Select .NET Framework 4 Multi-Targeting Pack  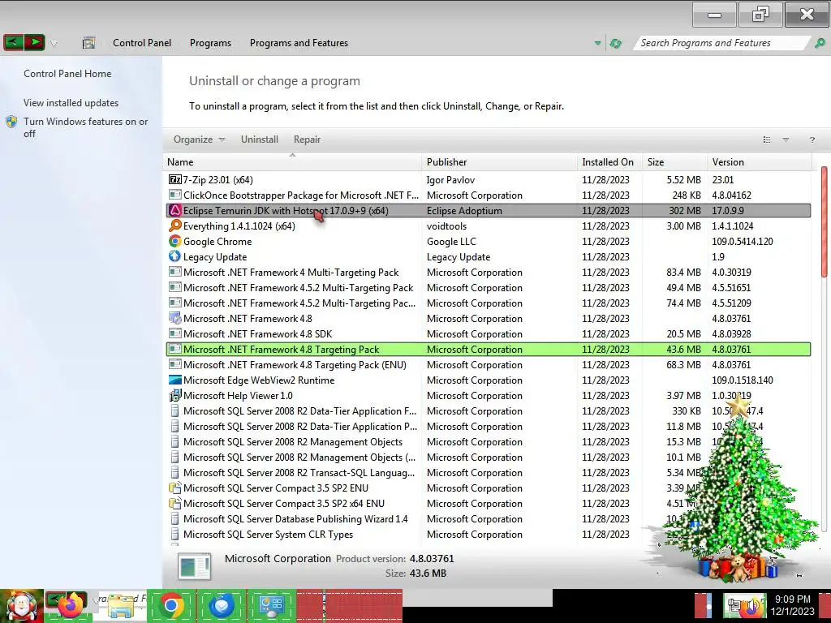point(488,273)
